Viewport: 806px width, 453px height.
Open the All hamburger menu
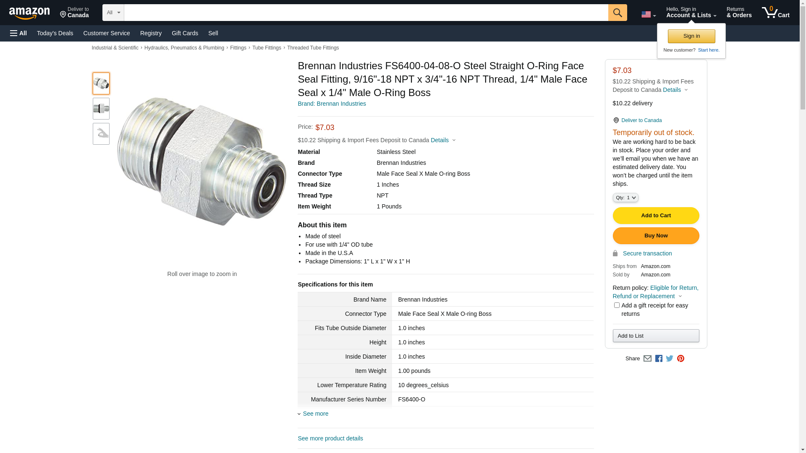tap(18, 33)
